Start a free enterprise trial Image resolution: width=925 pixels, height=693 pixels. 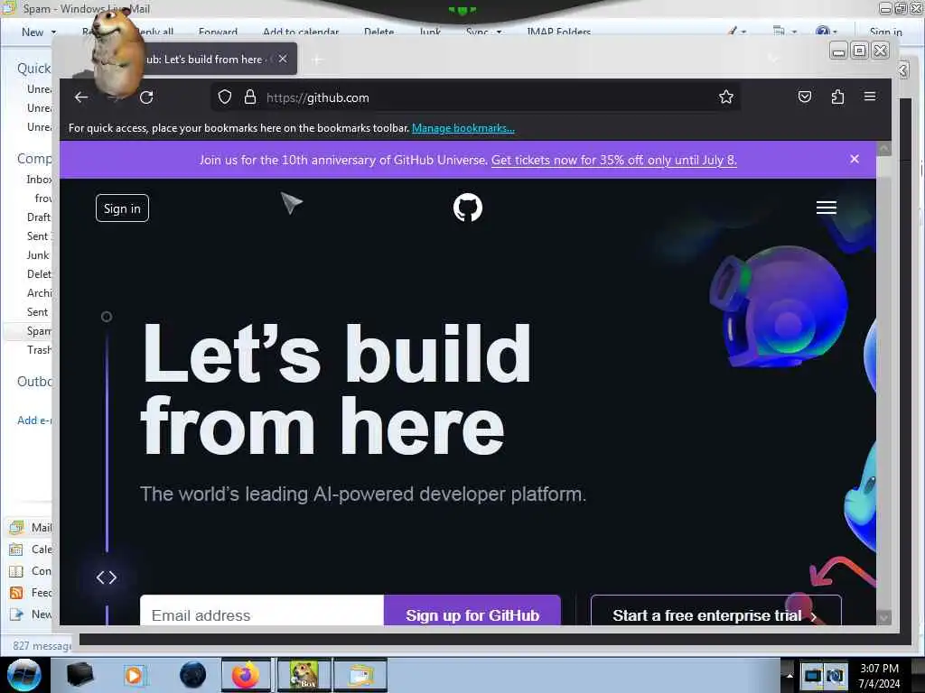point(715,611)
